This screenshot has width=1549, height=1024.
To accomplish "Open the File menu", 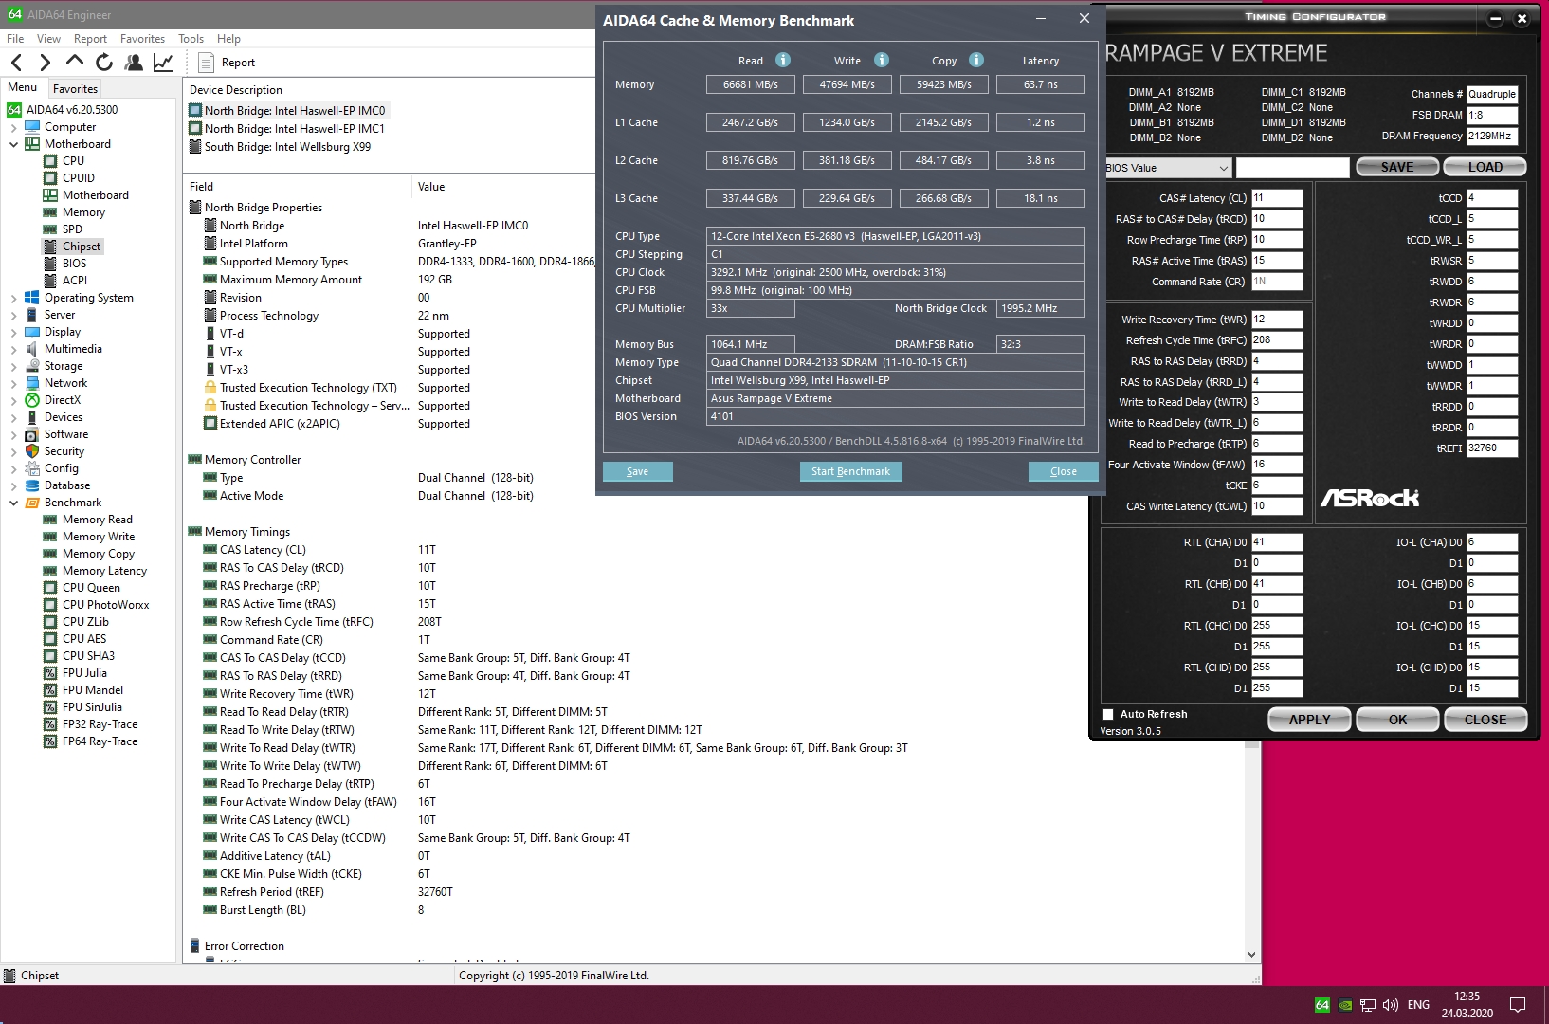I will coord(15,39).
